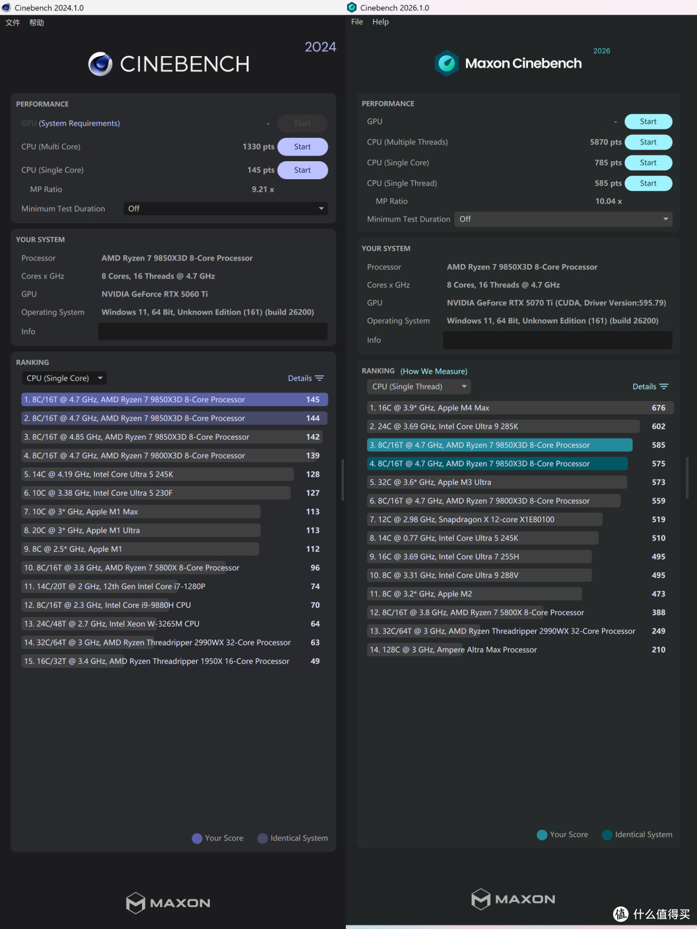Expand the CPU (Single Thread) ranking dropdown
Screen dimensions: 697x929
tap(419, 387)
